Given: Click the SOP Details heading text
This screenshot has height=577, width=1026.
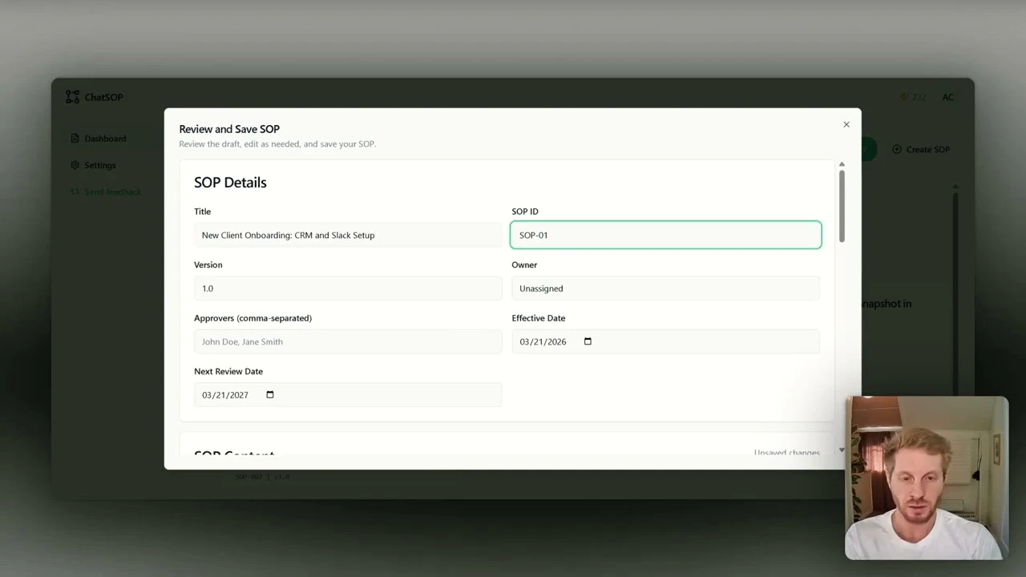Looking at the screenshot, I should [x=230, y=183].
